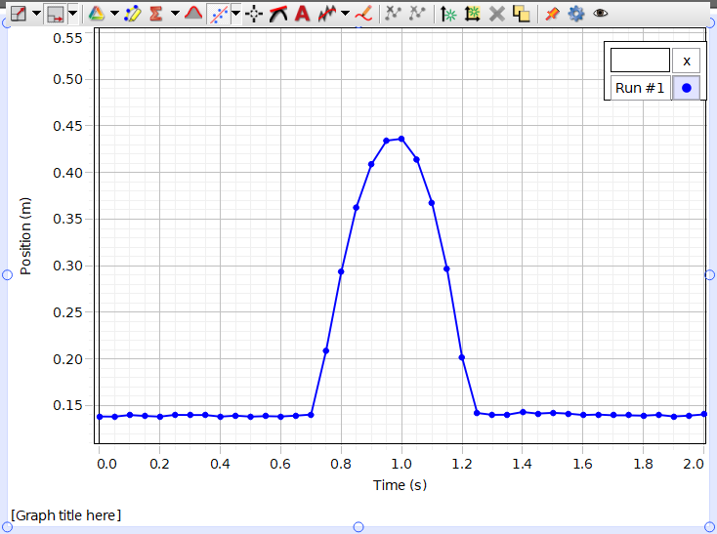The image size is (717, 534).
Task: Open the dropdown arrow beside the curve fit icon
Action: point(236,14)
